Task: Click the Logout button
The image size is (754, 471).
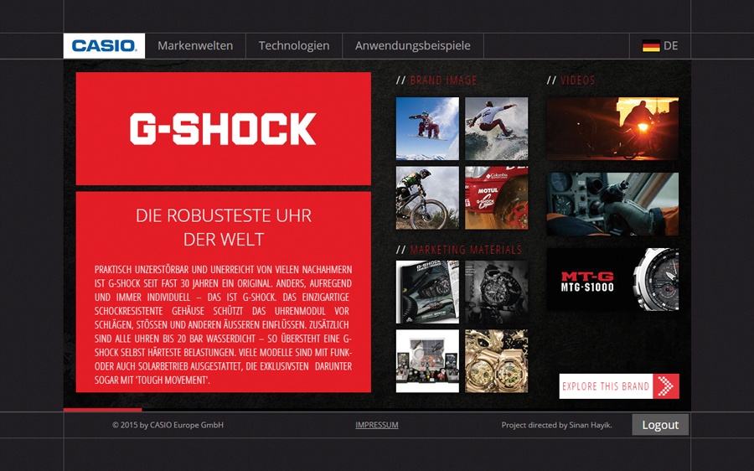Action: click(660, 425)
